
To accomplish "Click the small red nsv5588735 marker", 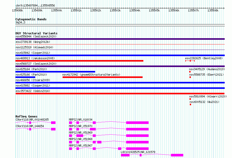I will tap(190, 77).
